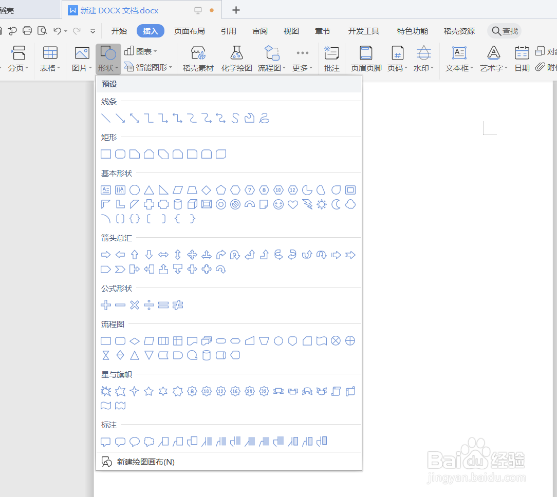This screenshot has height=497, width=557.
Task: Select the explosion star shape
Action: click(106, 391)
